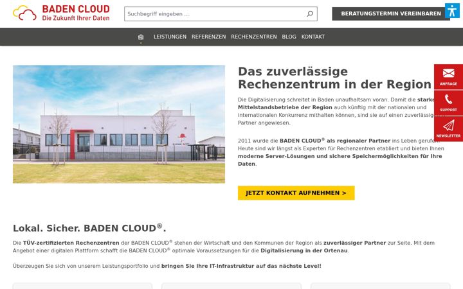463x289 pixels.
Task: Open the Newsletter paper plane side button
Action: pos(448,129)
